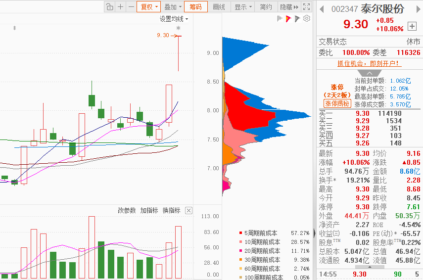Viewport: 423px width, 280px height.
Task: Click the tallest volume bar in indicator panel
Action: [x=92, y=247]
